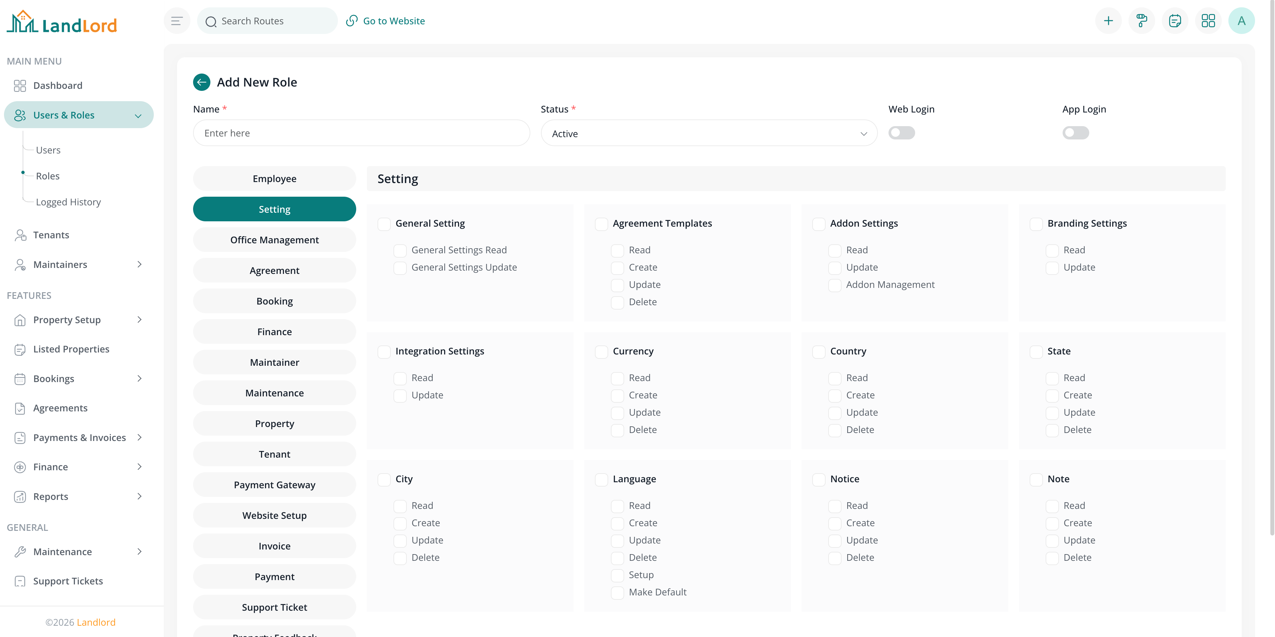This screenshot has width=1275, height=637.
Task: Click the paint roller theme icon
Action: tap(1142, 21)
